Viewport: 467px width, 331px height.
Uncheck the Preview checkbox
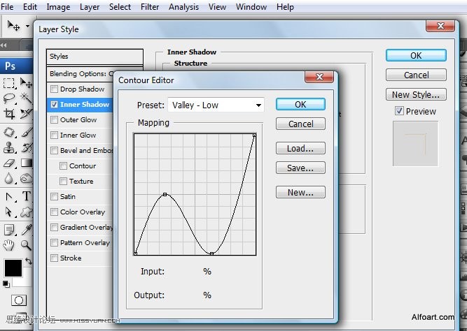[x=399, y=111]
